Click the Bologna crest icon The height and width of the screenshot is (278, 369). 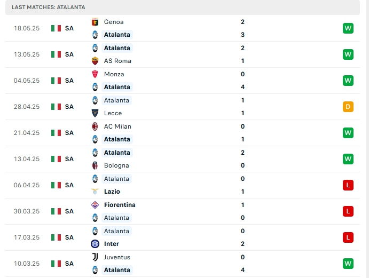click(95, 165)
